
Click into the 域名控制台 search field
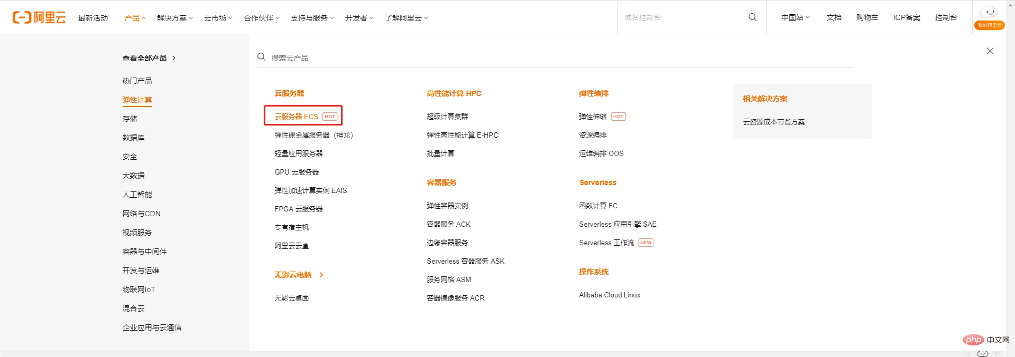click(x=682, y=17)
